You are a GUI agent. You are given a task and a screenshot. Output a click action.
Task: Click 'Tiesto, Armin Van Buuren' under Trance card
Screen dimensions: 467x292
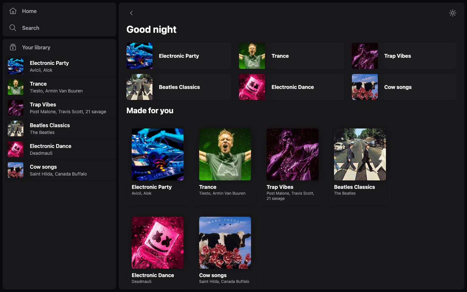222,193
